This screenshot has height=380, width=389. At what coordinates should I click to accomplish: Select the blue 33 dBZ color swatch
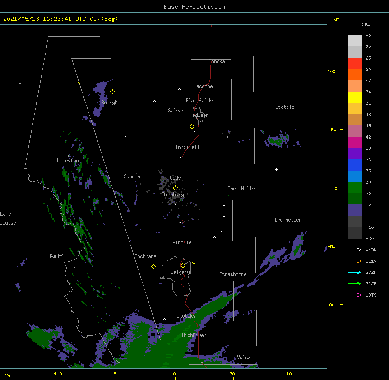355,165
